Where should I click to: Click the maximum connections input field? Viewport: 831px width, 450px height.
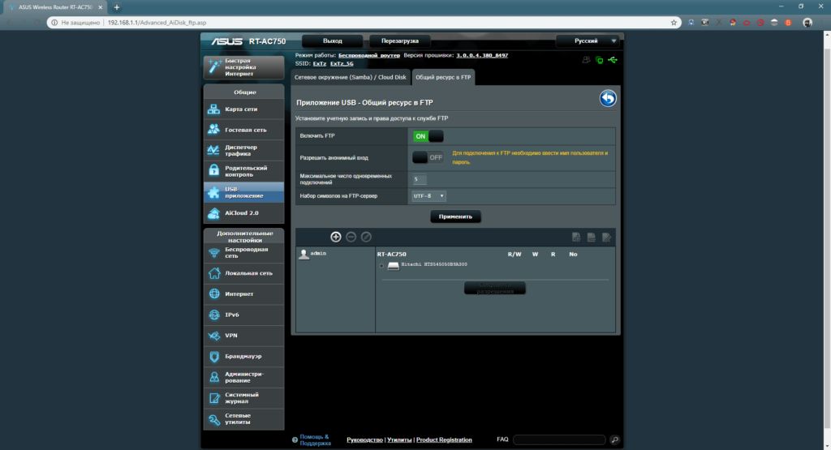tap(420, 179)
